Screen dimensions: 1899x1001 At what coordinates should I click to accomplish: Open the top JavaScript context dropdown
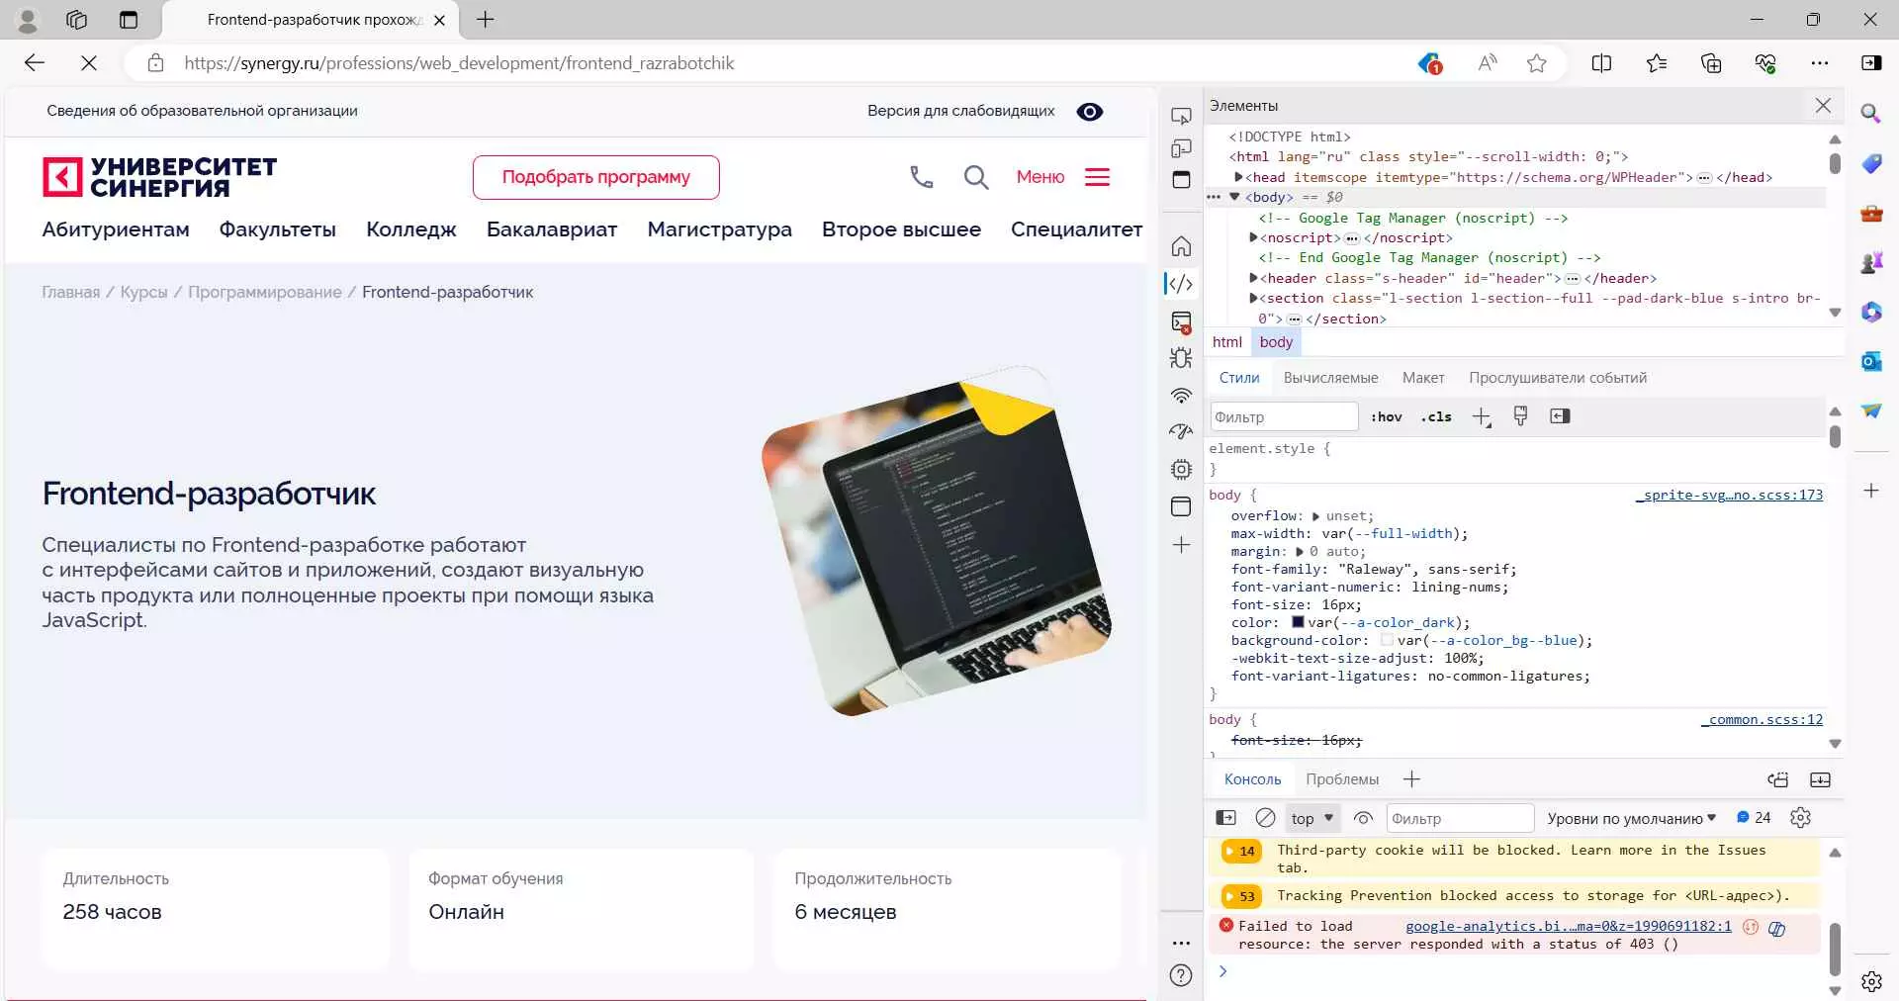[x=1311, y=818]
